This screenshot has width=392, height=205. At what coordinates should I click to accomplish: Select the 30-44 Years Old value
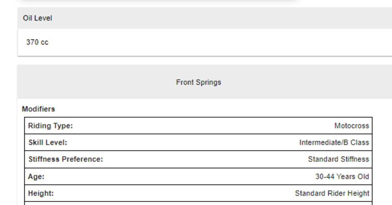coord(342,177)
